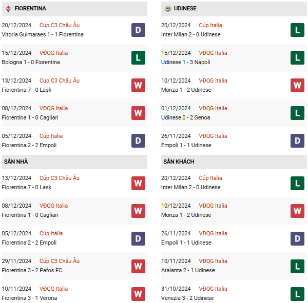
Task: Click the L badge for Udinese vs Napoli
Action: click(x=297, y=58)
